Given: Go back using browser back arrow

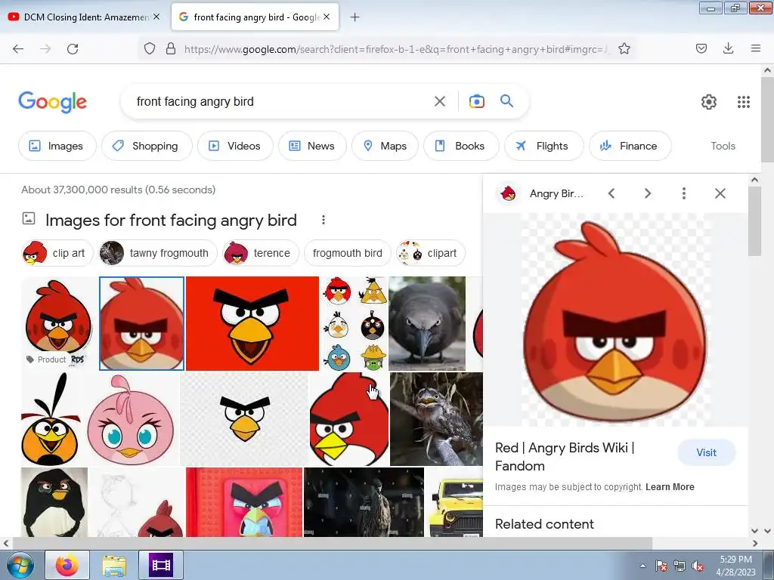Looking at the screenshot, I should 18,49.
